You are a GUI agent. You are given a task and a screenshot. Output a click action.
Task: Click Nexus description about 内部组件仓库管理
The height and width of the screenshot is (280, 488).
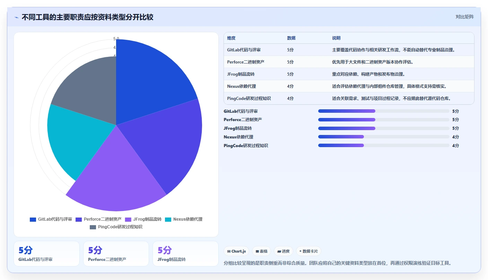coord(389,86)
